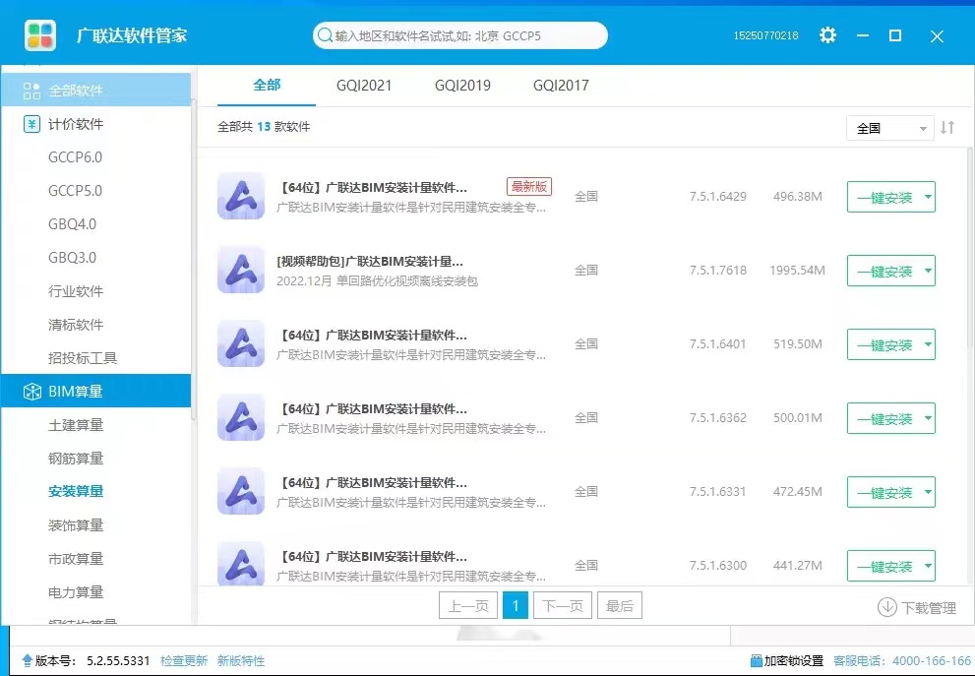
Task: Click app icon for 视频帮助包 entry
Action: click(241, 270)
